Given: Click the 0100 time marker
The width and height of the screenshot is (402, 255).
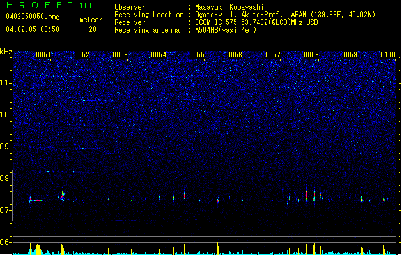Looking at the screenshot, I should (x=388, y=55).
